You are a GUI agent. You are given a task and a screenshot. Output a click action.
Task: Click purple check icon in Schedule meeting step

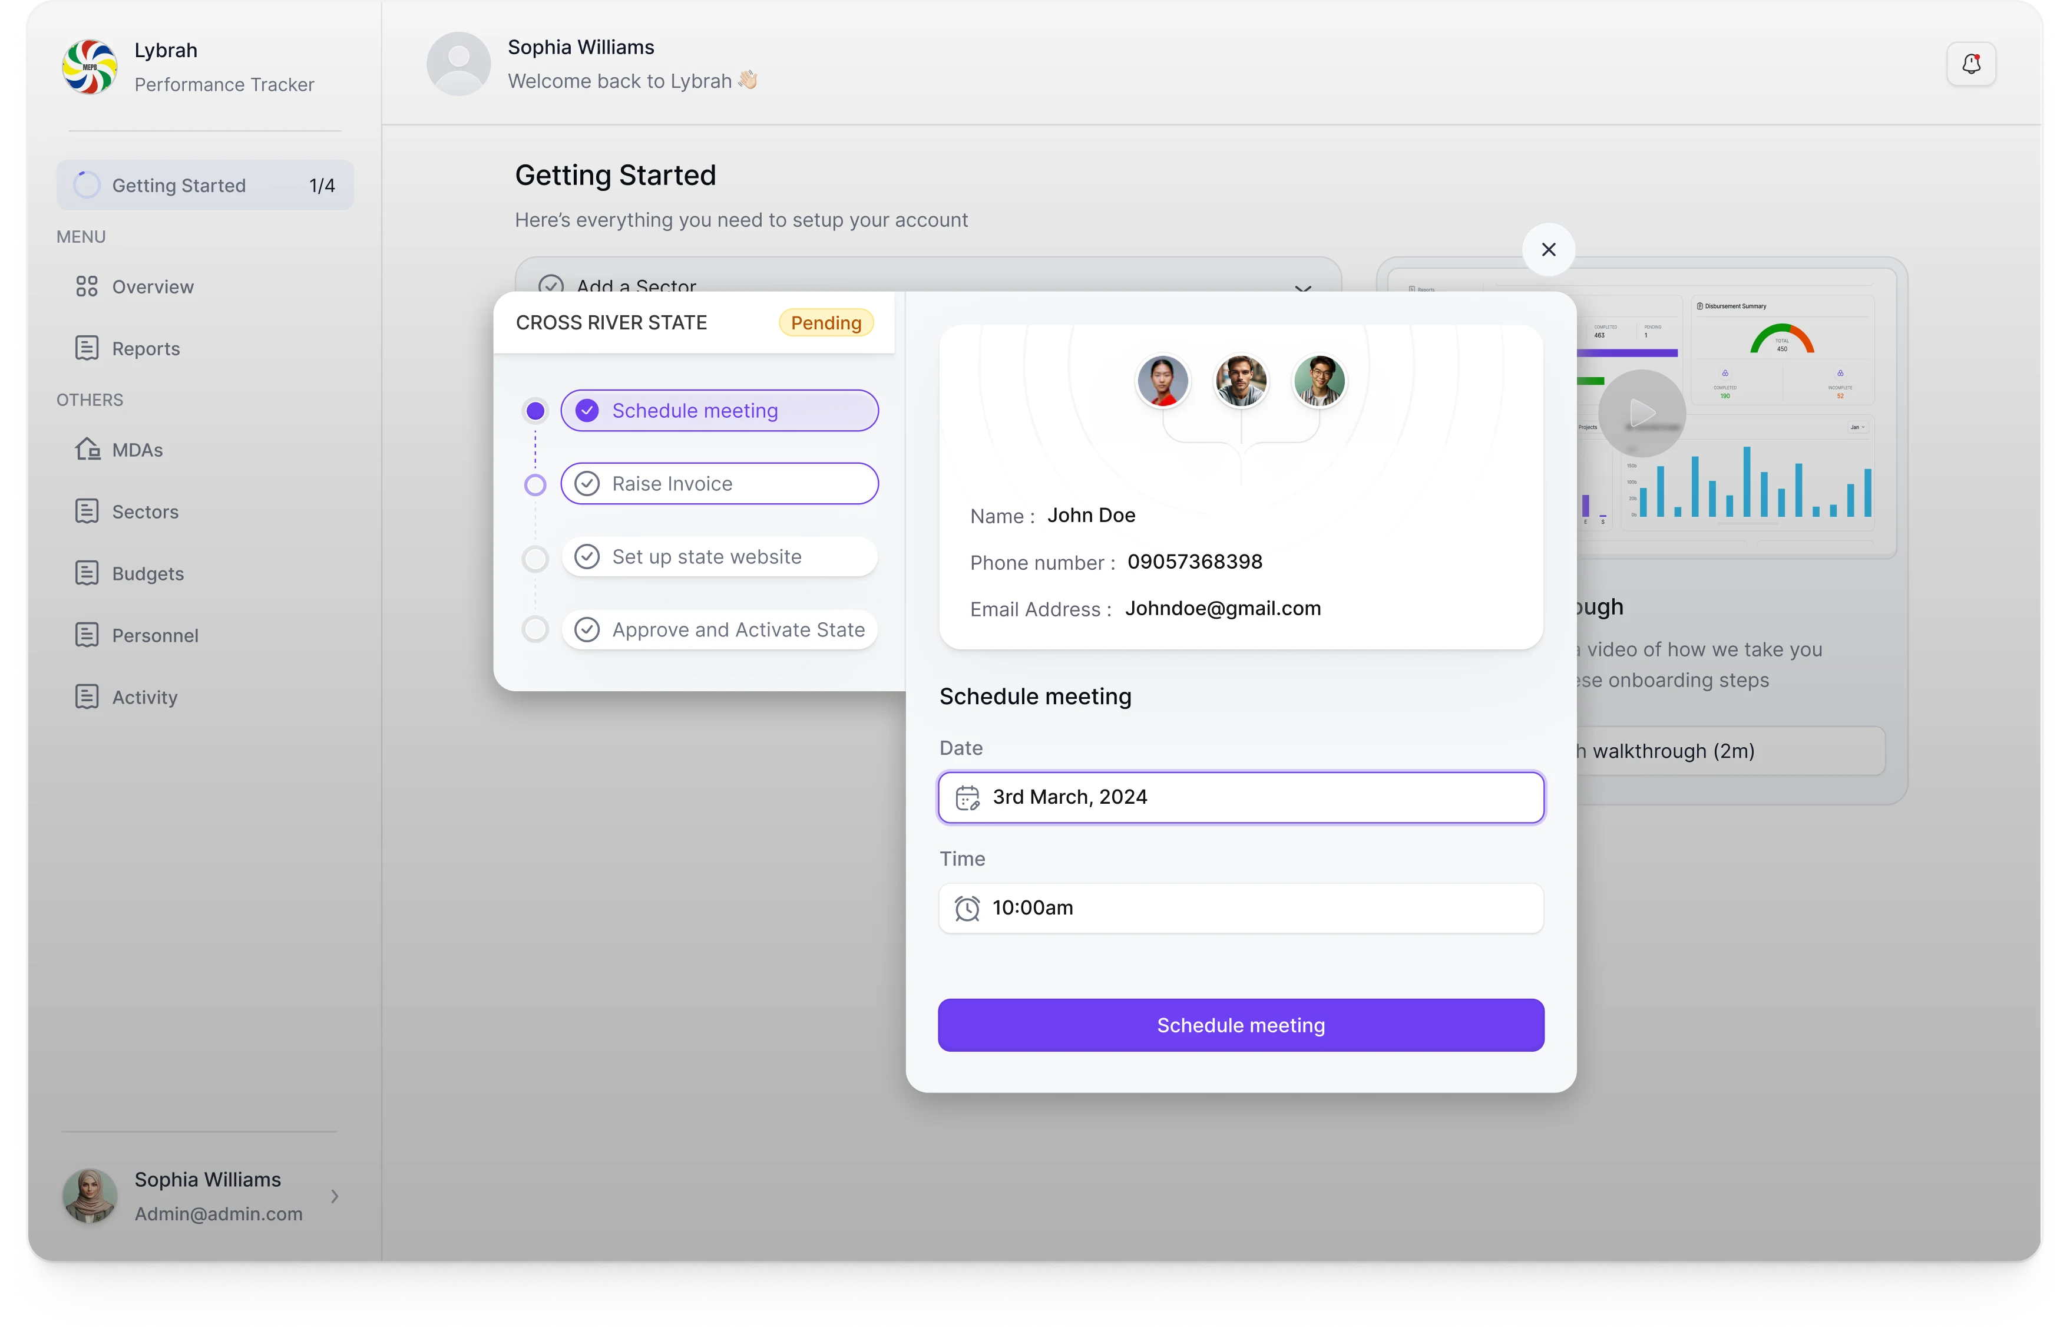[587, 411]
